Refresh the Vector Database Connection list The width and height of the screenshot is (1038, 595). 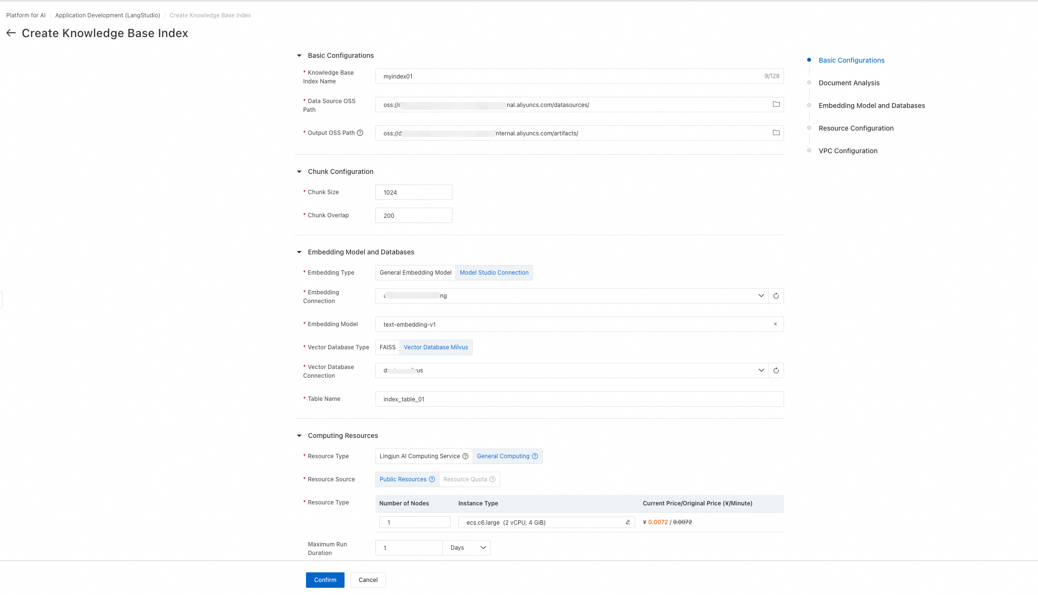(776, 370)
